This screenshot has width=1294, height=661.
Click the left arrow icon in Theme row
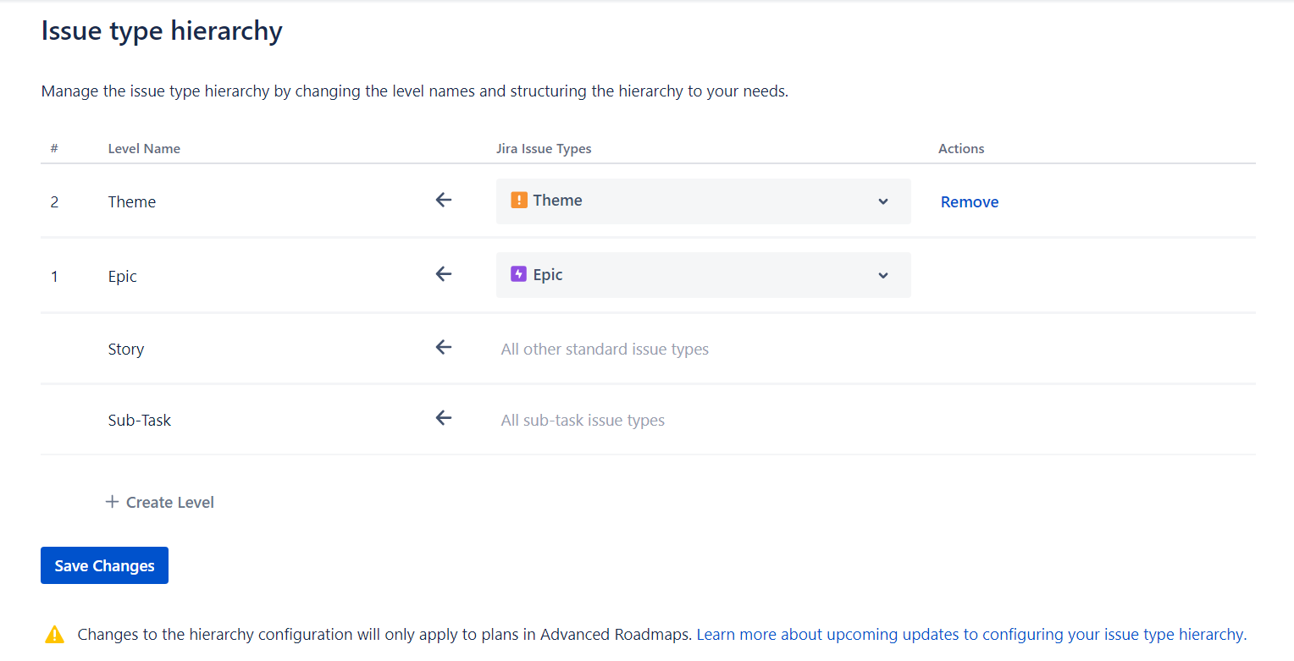coord(444,201)
